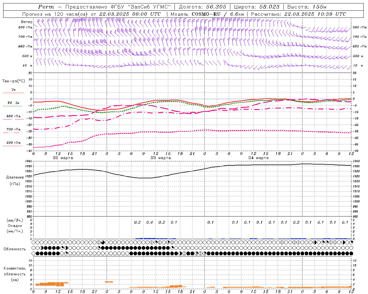Image resolution: width=368 pixels, height=294 pixels.
Task: Click the "Долгота: 56.305" header field
Action: coord(202,7)
